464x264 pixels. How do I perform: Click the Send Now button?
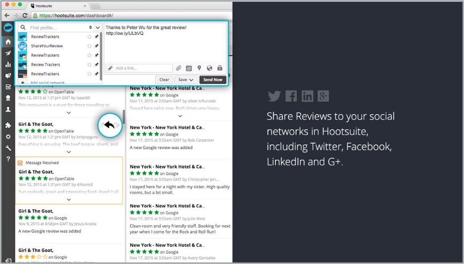point(213,80)
